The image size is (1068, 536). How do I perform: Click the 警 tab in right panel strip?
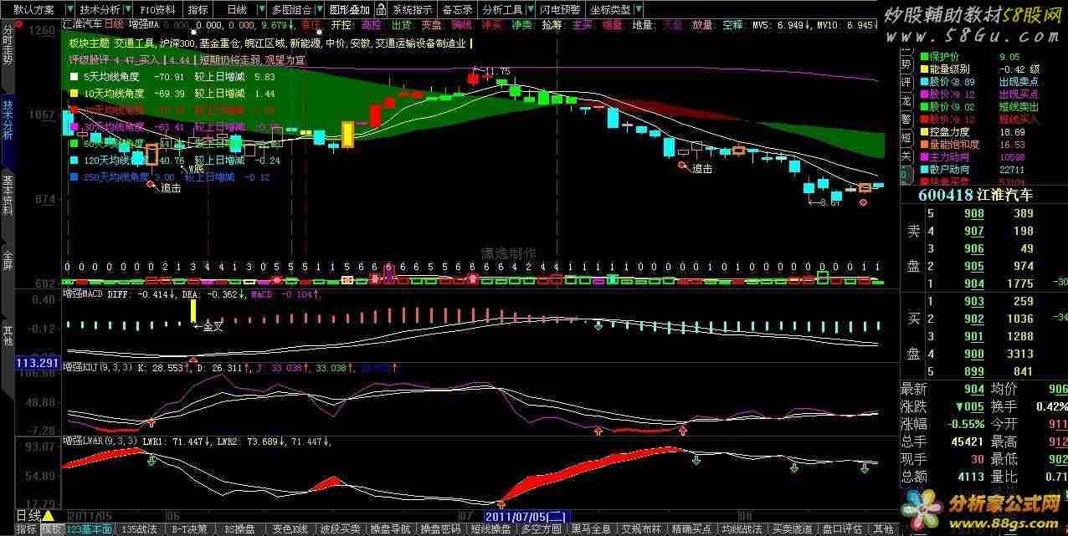point(906,119)
